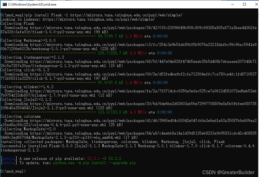
Task: Click the first [notice] tag
Action: click(x=9, y=159)
